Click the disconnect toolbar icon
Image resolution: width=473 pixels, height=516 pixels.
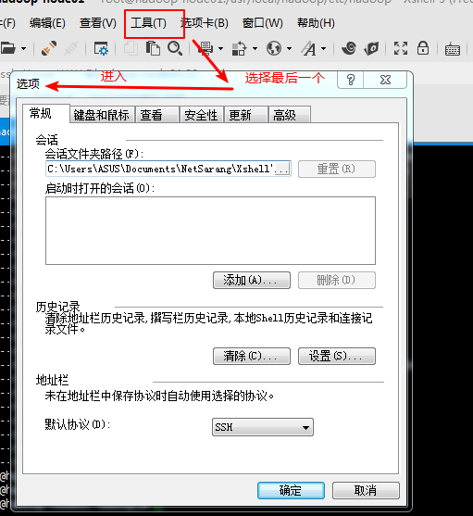71,48
